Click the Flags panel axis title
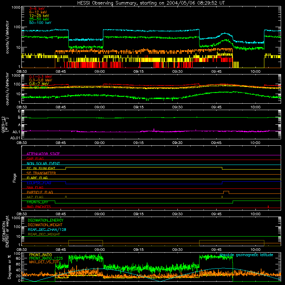Viewport: 285px width, 285px height. (15, 178)
